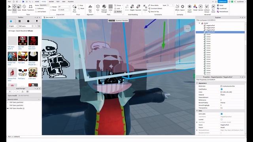
Task: Open Collision Groups editor
Action: [x=207, y=8]
